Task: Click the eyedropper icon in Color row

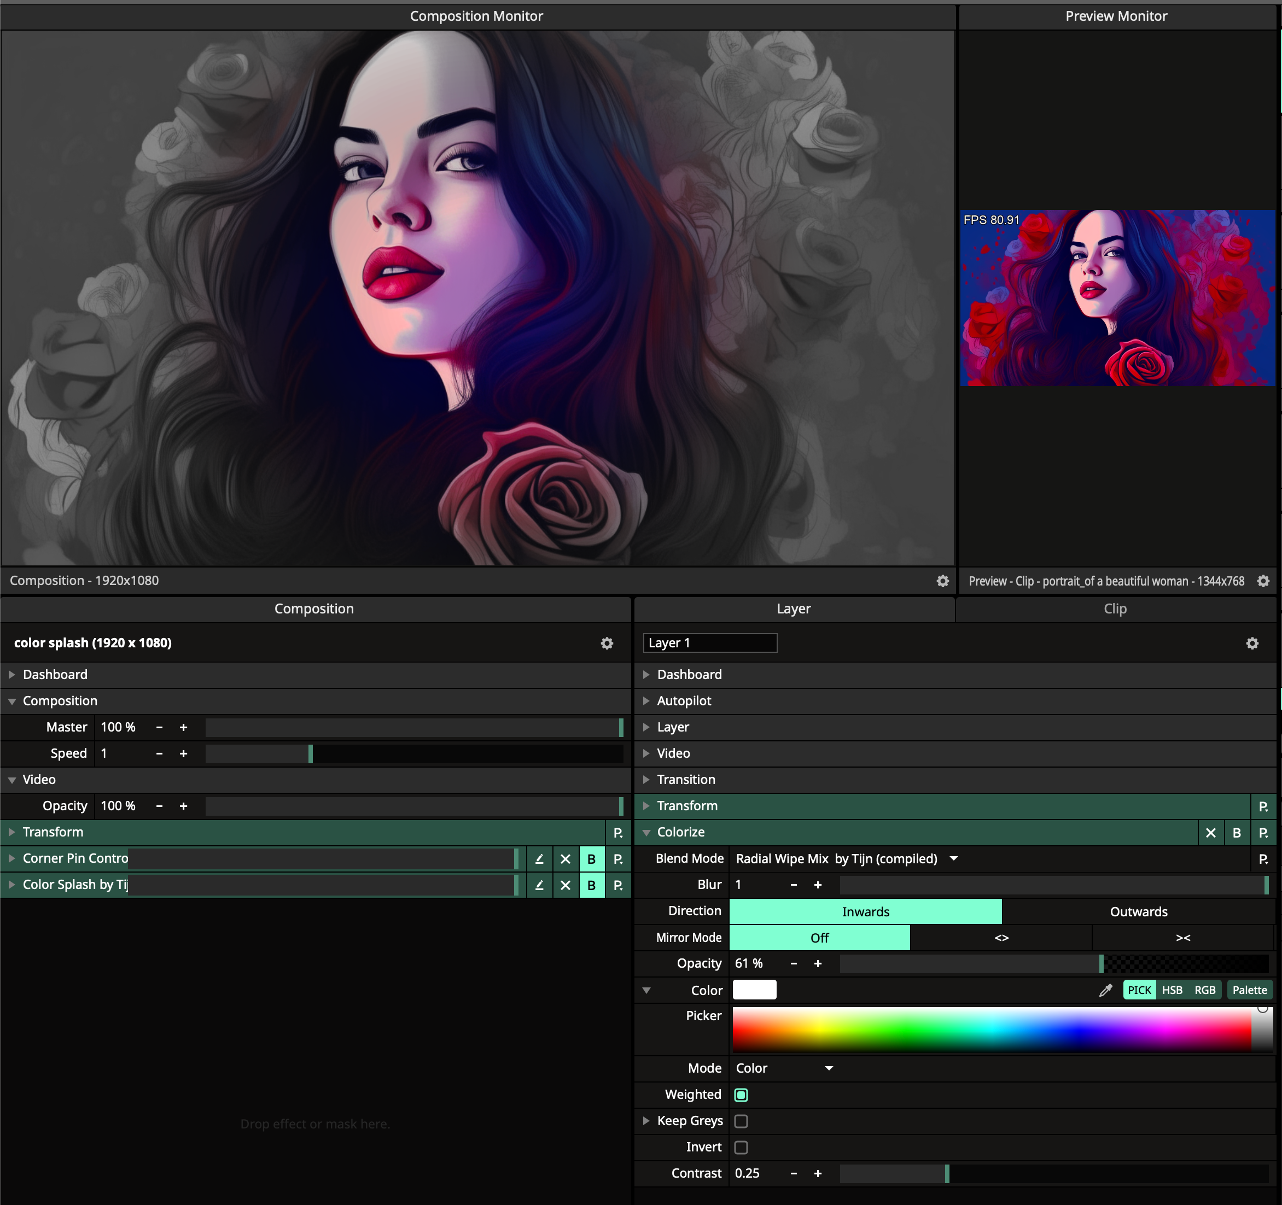Action: point(1105,990)
